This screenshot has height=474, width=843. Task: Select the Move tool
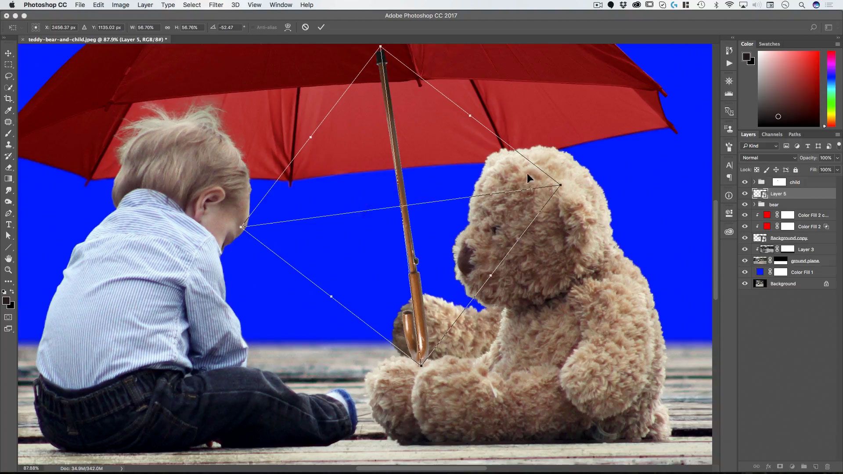(x=8, y=53)
